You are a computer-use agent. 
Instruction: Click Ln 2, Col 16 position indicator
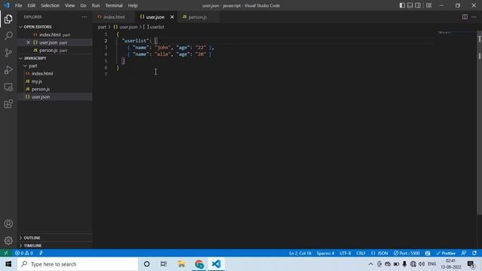click(x=300, y=253)
